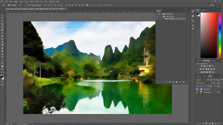The width and height of the screenshot is (223, 125).
Task: Pick a hue on the rainbow slider
Action: 220,35
